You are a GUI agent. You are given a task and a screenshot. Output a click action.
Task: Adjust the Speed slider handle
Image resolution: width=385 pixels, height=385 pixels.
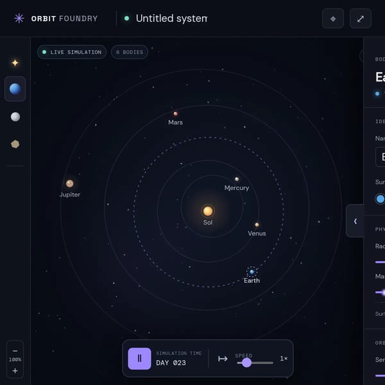pos(246,363)
